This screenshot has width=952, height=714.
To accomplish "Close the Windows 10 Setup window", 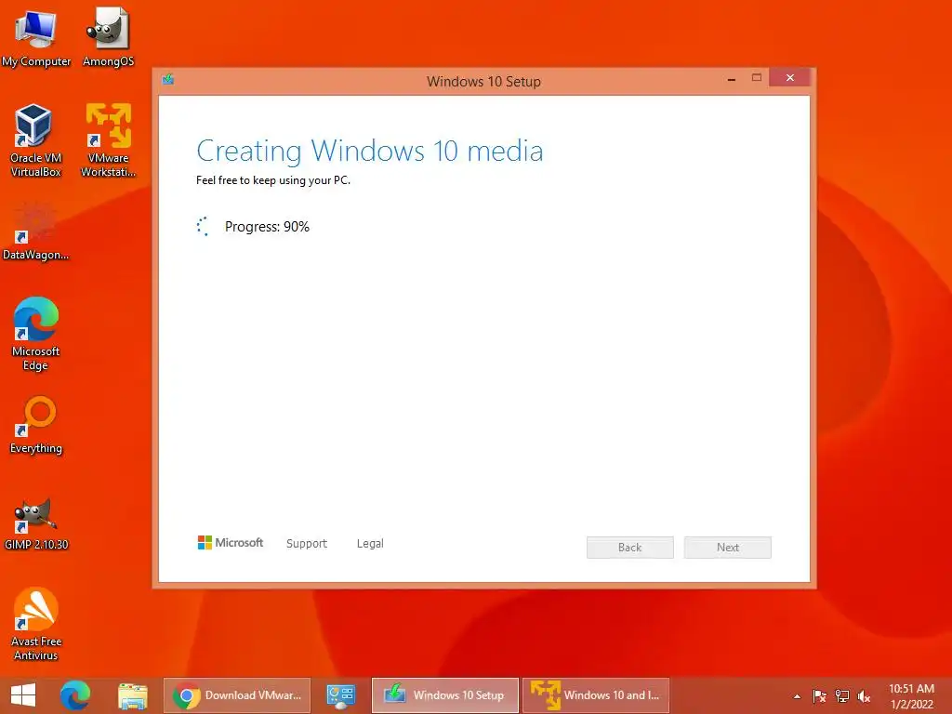I will coord(790,78).
